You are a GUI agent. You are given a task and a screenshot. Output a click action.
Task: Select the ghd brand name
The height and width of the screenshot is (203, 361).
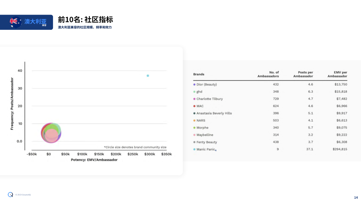click(x=199, y=92)
